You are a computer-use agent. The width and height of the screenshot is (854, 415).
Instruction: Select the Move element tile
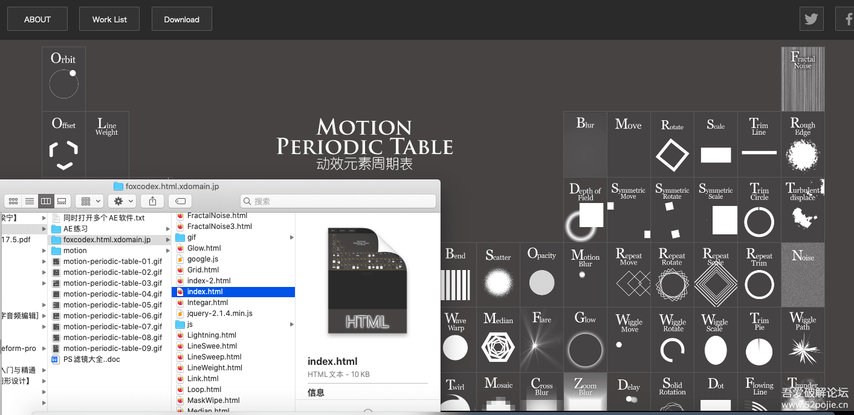point(629,144)
